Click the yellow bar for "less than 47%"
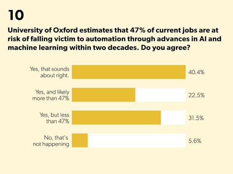233x174 pixels. pos(116,118)
